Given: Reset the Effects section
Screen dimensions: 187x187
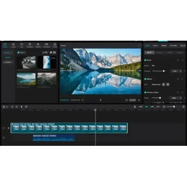Looking at the screenshot, I should coord(178,79).
